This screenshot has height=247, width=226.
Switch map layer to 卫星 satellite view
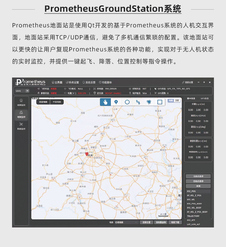click(x=177, y=100)
